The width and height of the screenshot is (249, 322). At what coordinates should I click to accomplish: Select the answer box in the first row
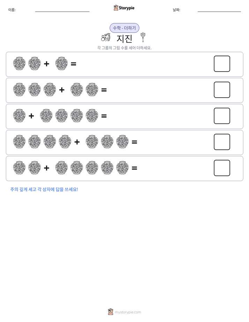click(x=222, y=64)
